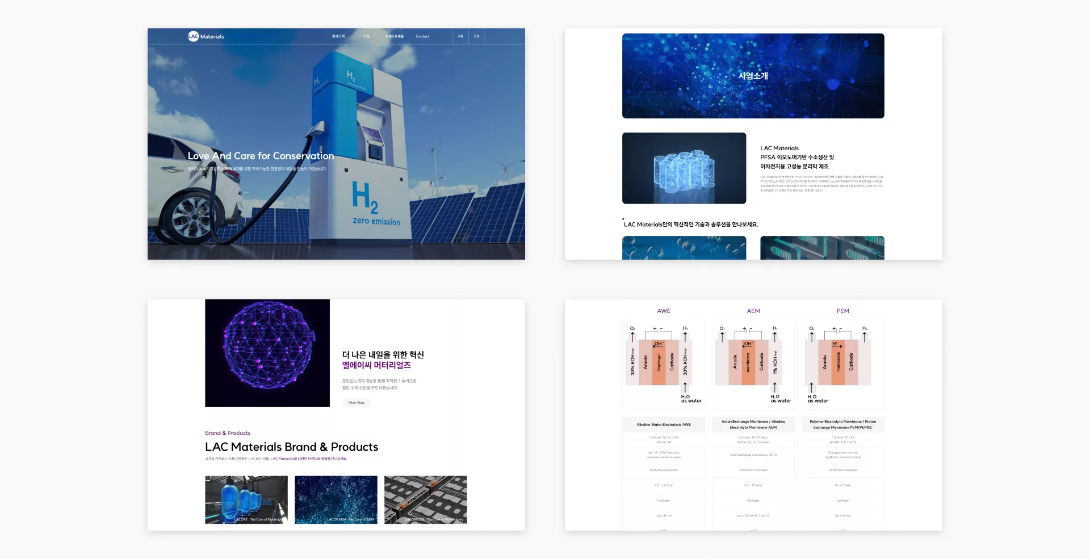Viewport: 1090px width, 559px height.
Task: Click the 'Polymer Electrolyte Membrane / Proton Exchange Membrane' header
Action: [843, 425]
